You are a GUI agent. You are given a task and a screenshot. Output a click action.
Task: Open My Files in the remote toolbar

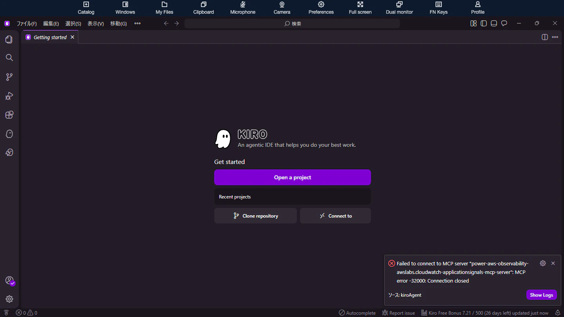164,8
